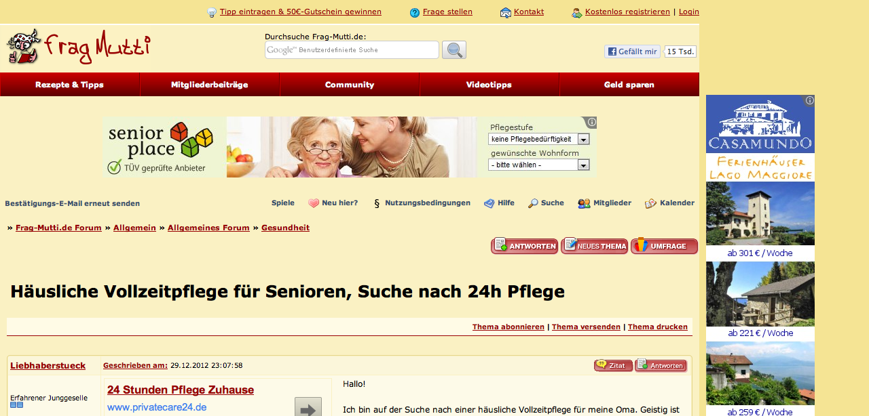The width and height of the screenshot is (869, 416).
Task: Open Mitglieder list via people icon
Action: click(x=584, y=203)
